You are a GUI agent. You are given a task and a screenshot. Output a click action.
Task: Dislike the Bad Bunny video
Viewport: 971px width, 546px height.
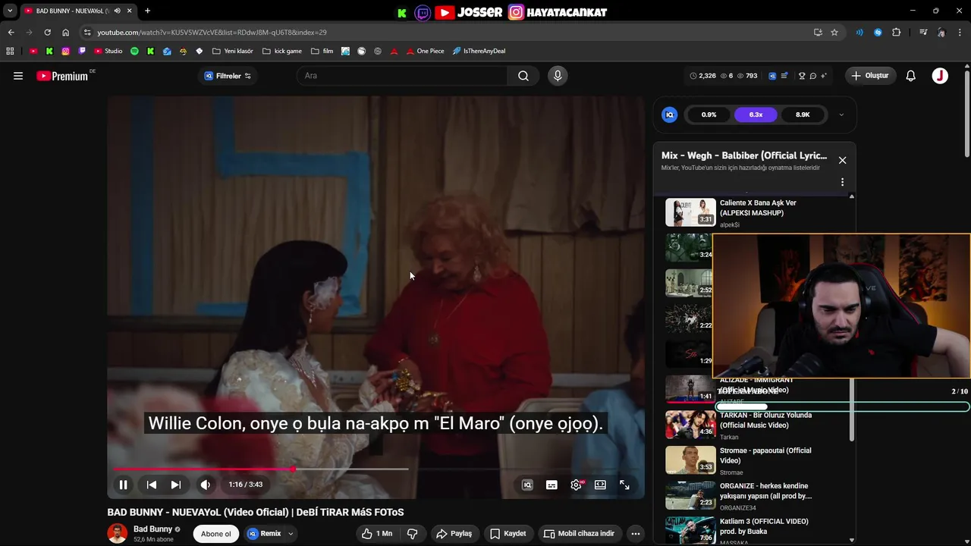pyautogui.click(x=413, y=534)
